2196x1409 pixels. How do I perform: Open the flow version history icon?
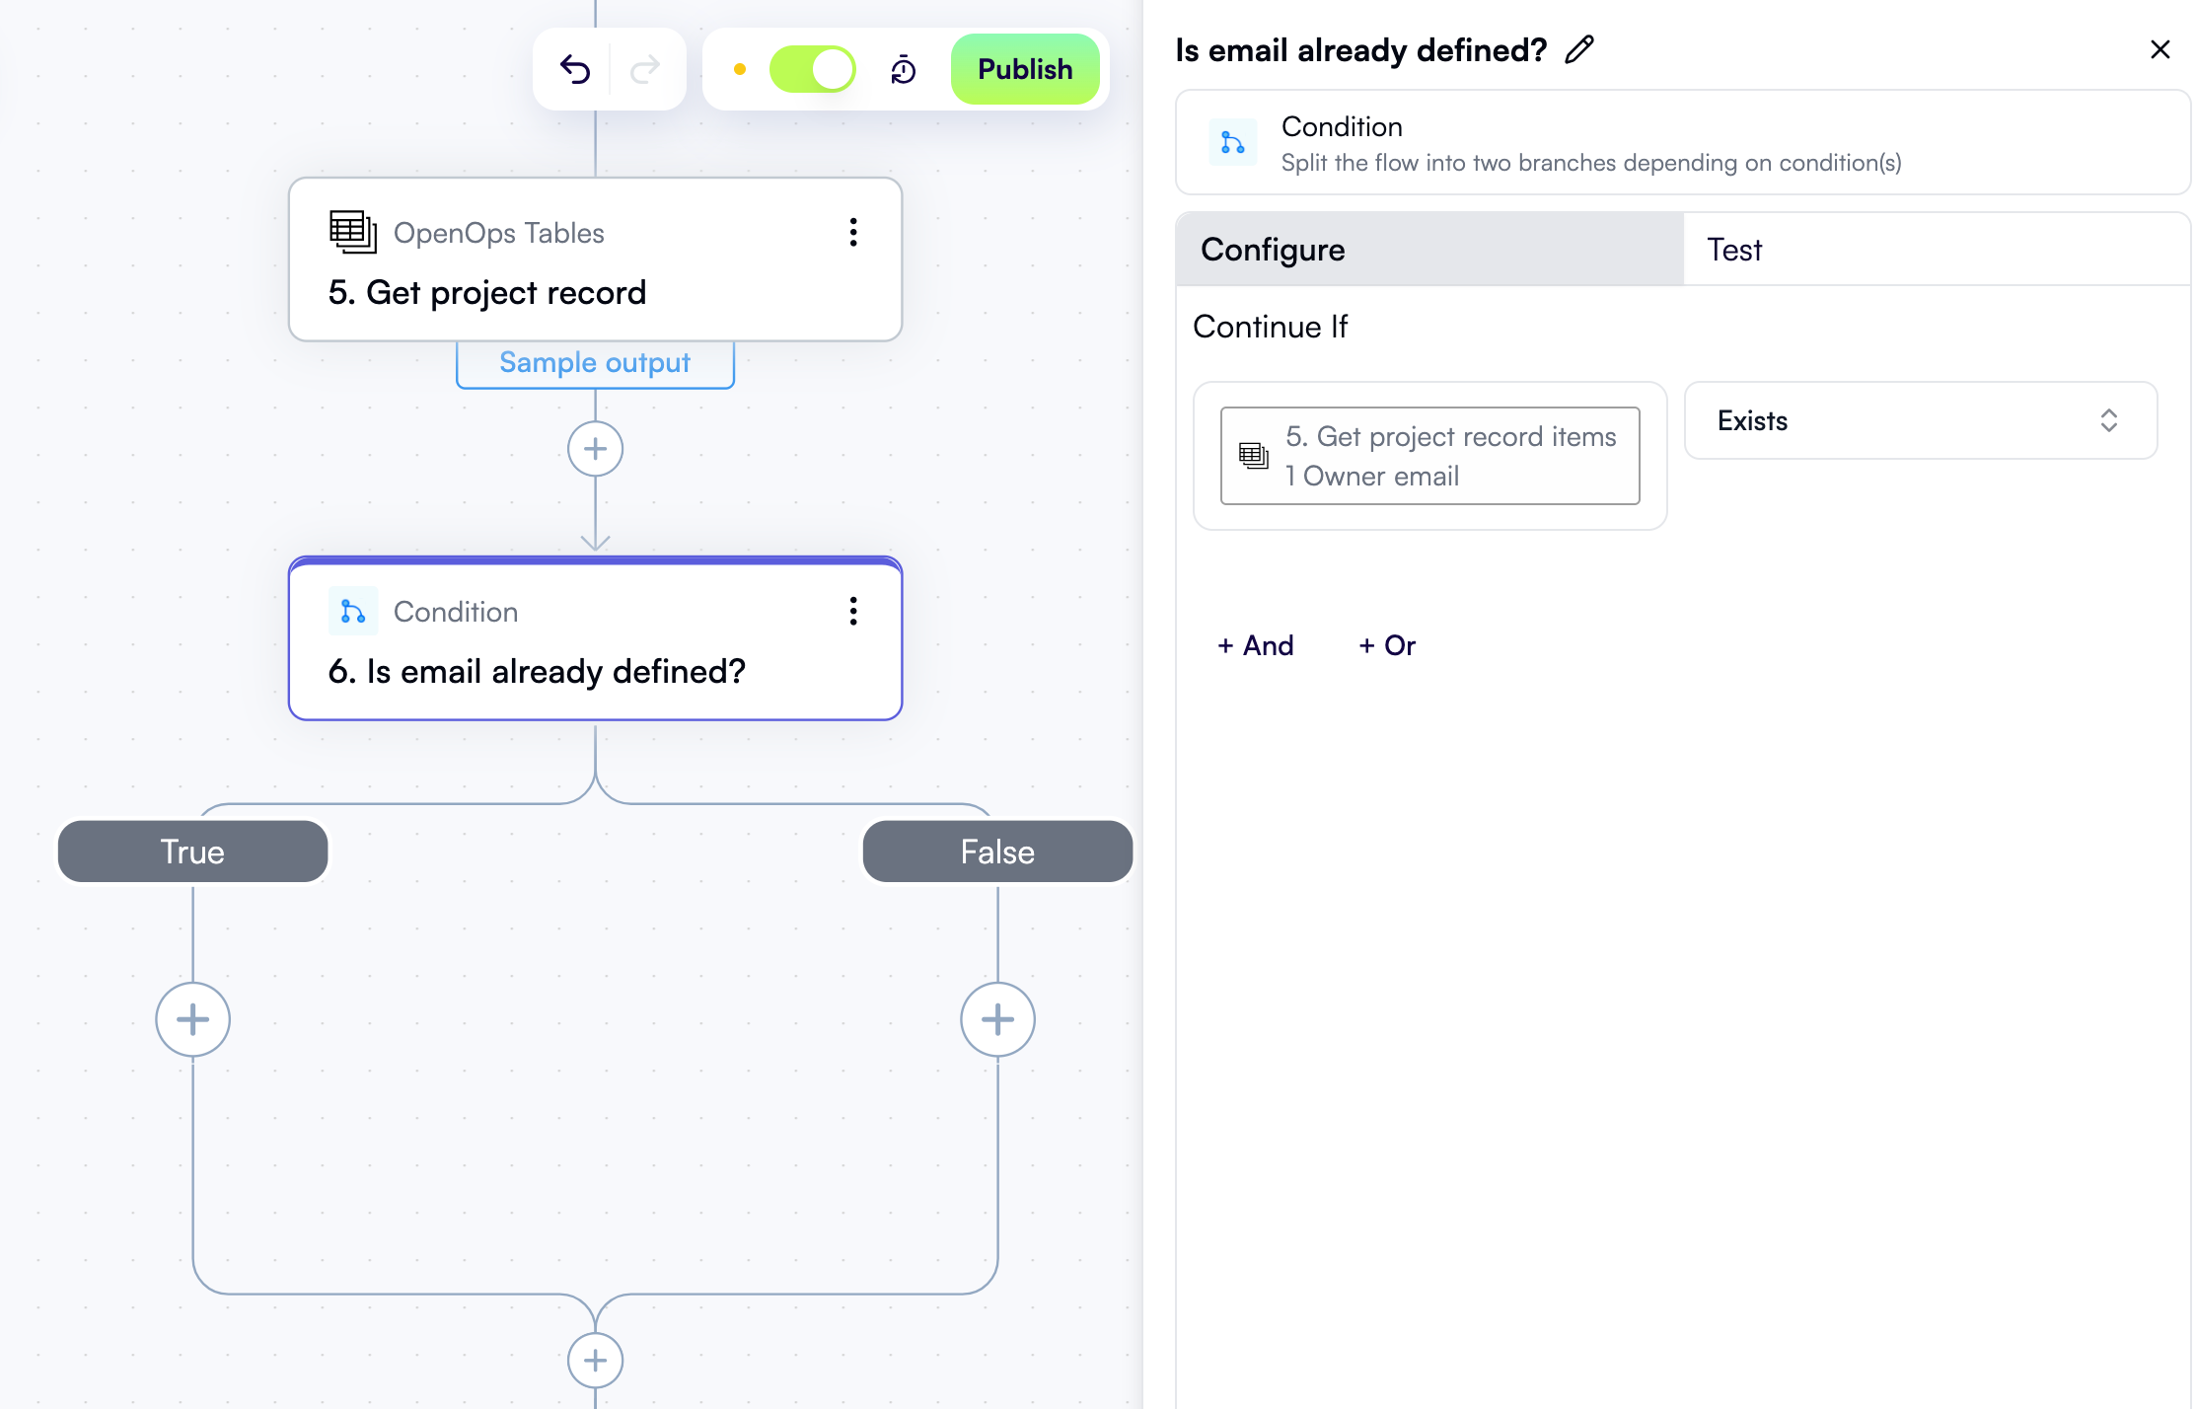pyautogui.click(x=903, y=68)
